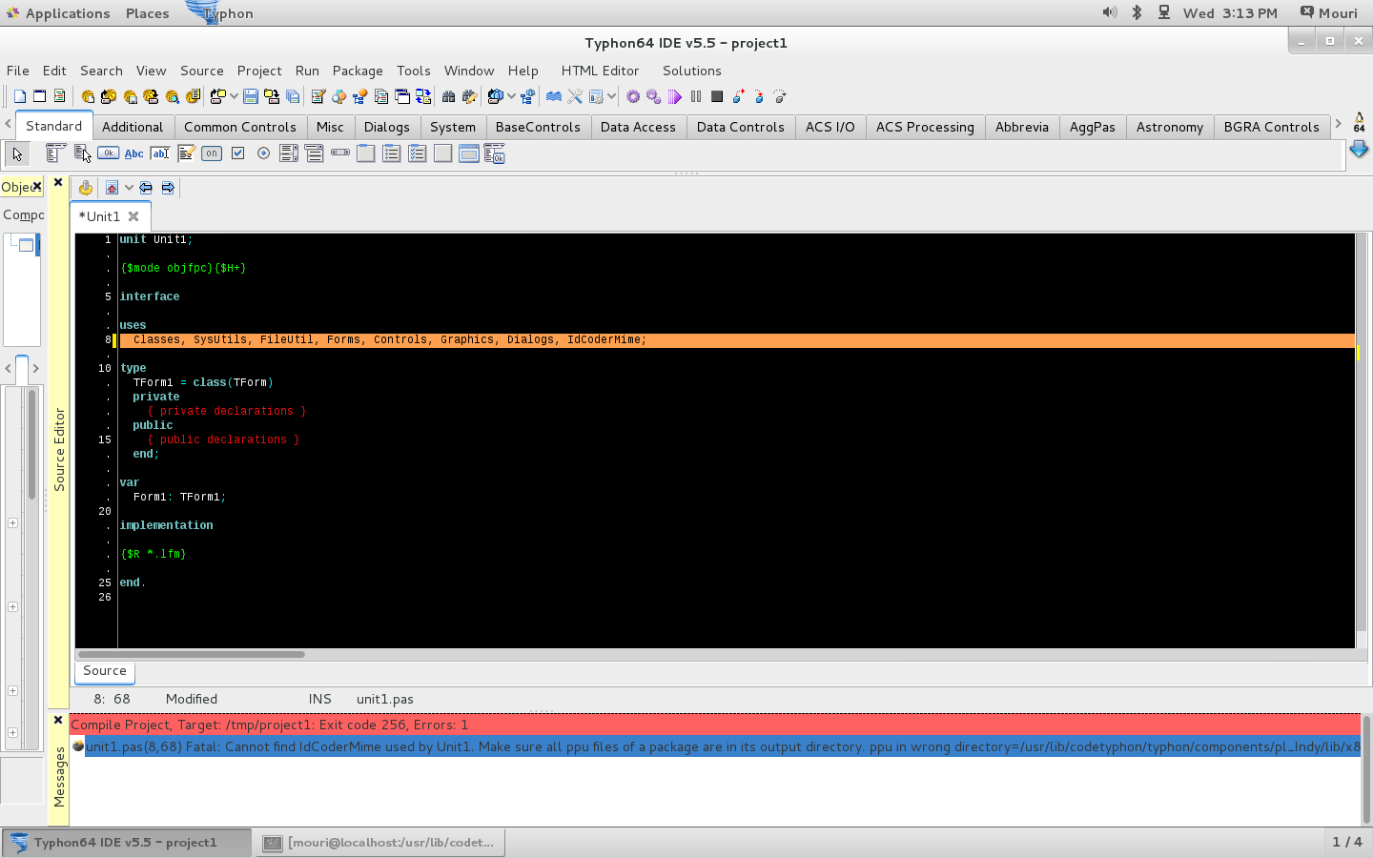The width and height of the screenshot is (1373, 858).
Task: Click the Compile Project error header line
Action: point(715,725)
